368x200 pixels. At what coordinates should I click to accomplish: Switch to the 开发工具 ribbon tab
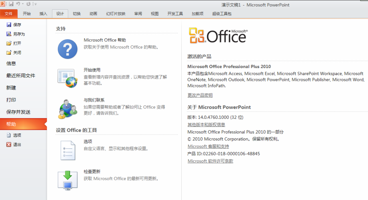[x=175, y=13]
